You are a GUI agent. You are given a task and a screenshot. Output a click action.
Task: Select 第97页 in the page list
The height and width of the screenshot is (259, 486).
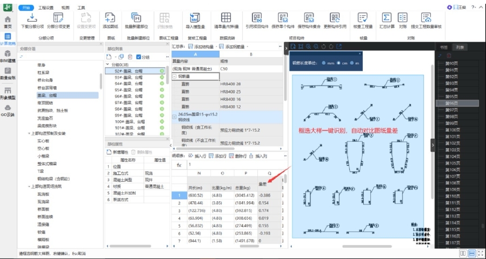click(451, 110)
